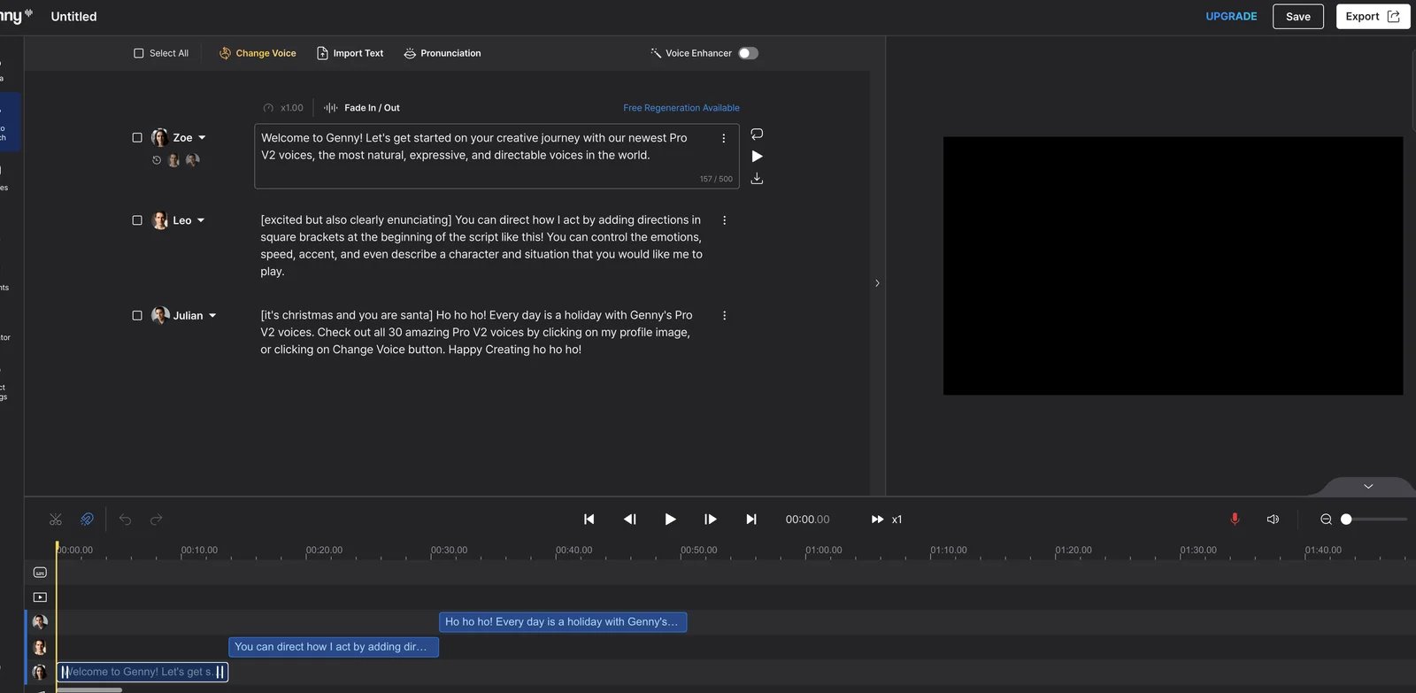1416x693 pixels.
Task: Change playback speed with fast-forward x1 icon
Action: [886, 520]
